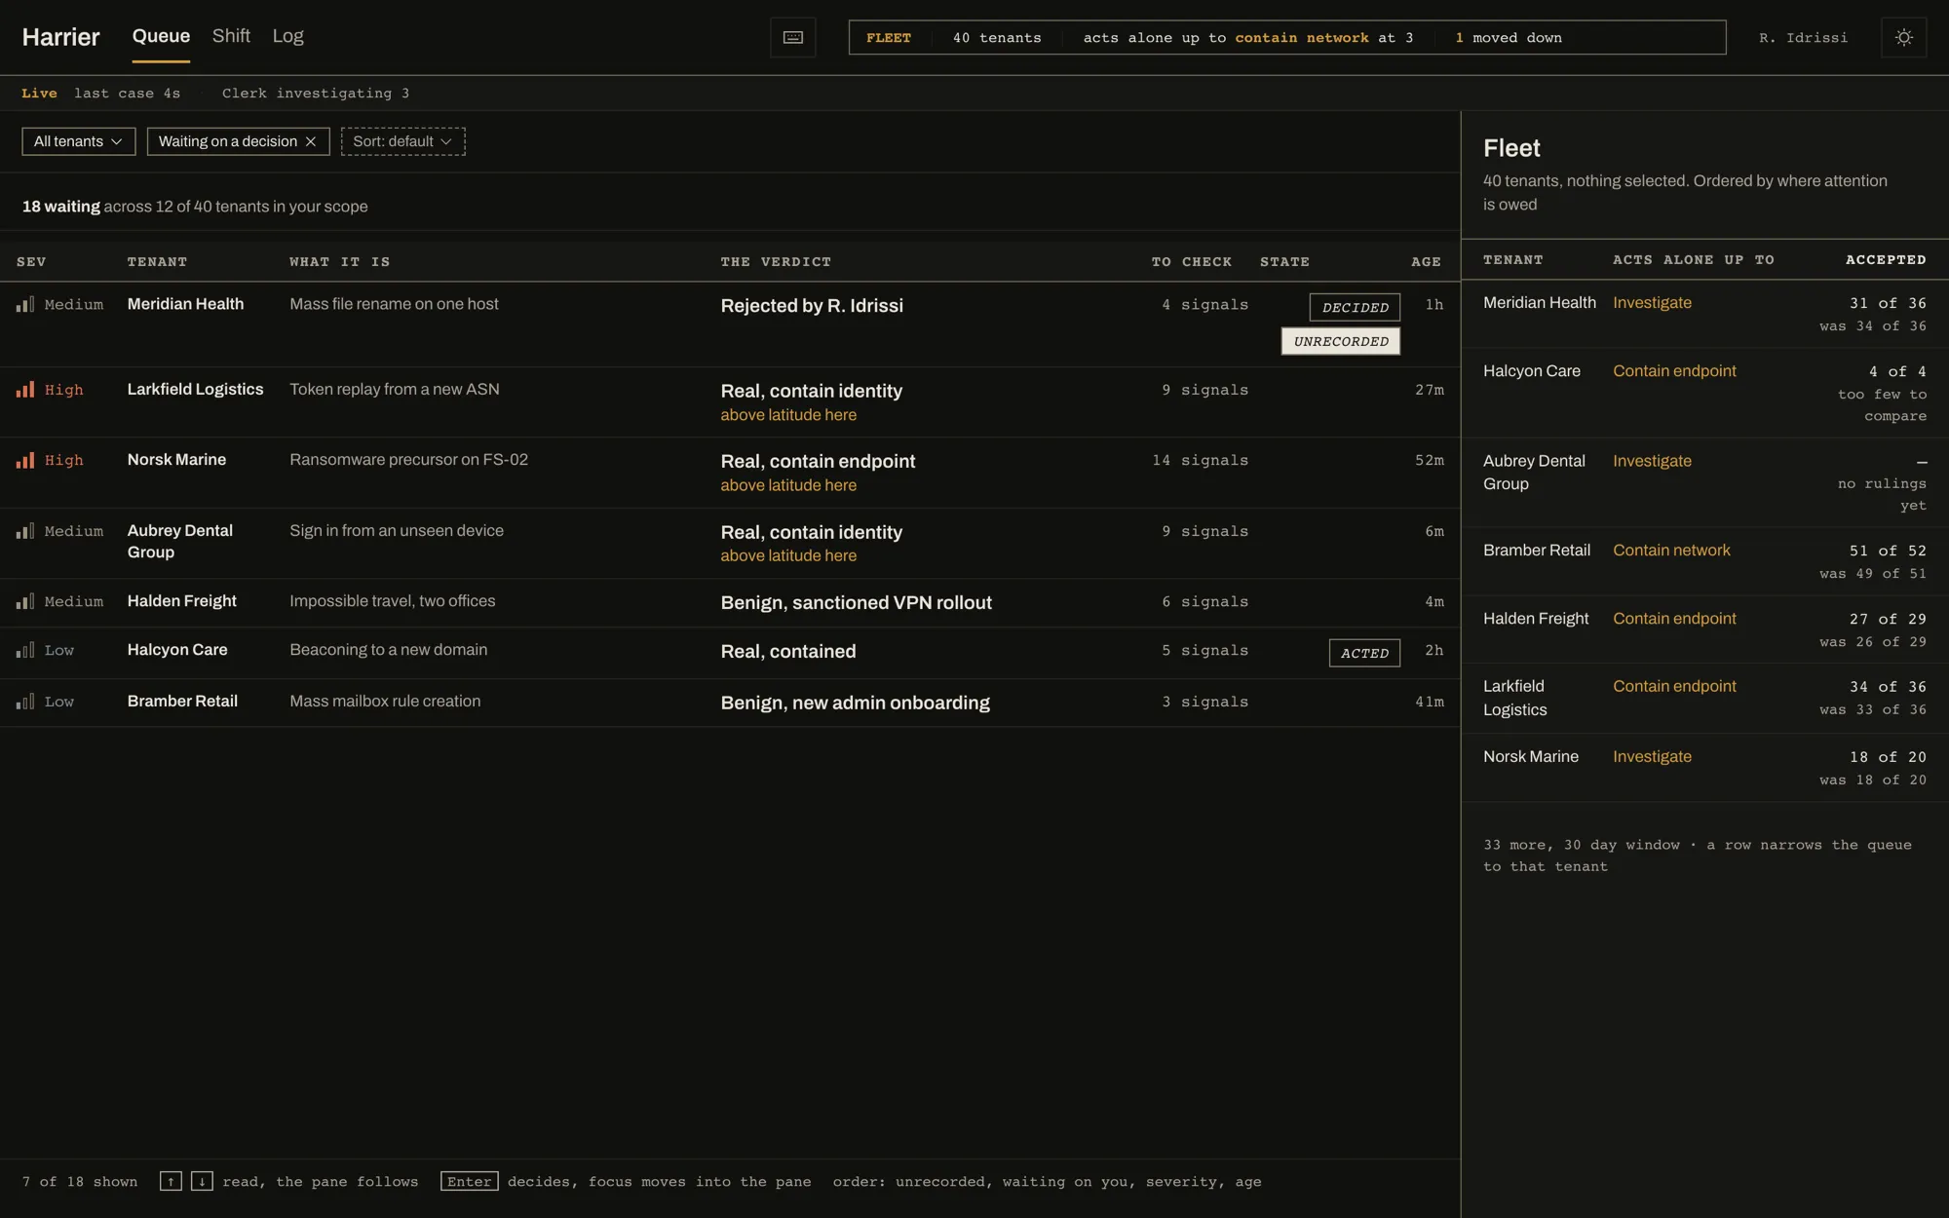Switch to the Log tab
The height and width of the screenshot is (1218, 1949).
(287, 36)
